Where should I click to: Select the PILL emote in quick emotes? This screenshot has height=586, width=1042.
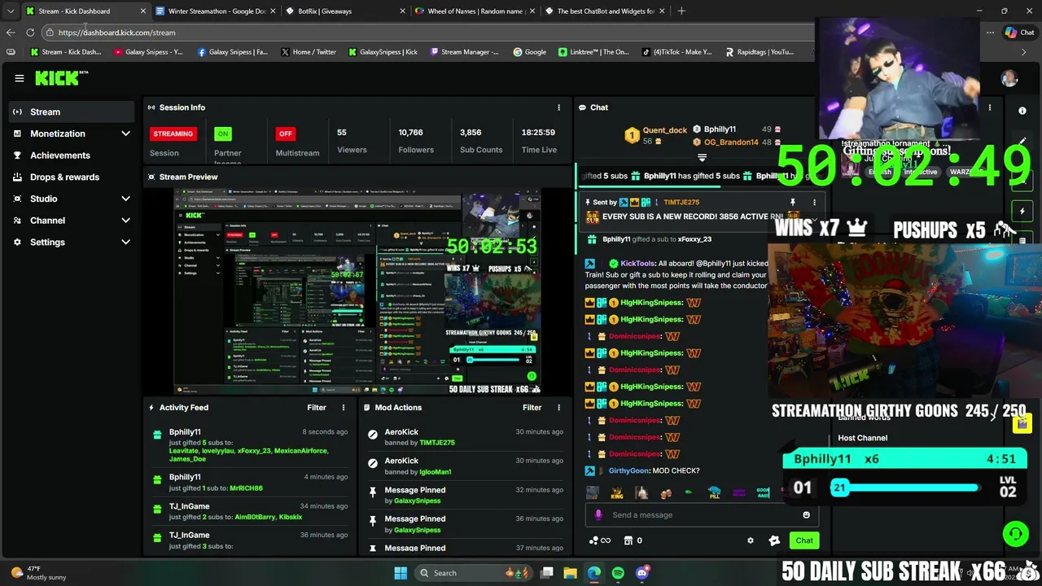tap(714, 493)
